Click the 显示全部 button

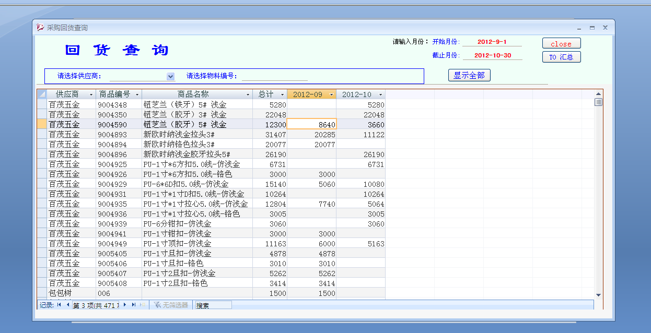[469, 76]
